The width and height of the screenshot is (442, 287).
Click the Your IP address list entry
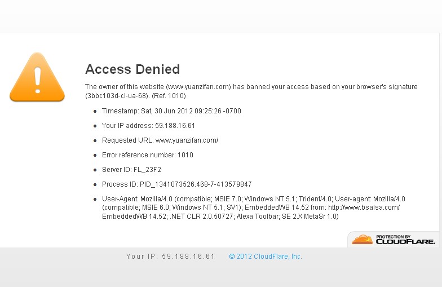[148, 126]
